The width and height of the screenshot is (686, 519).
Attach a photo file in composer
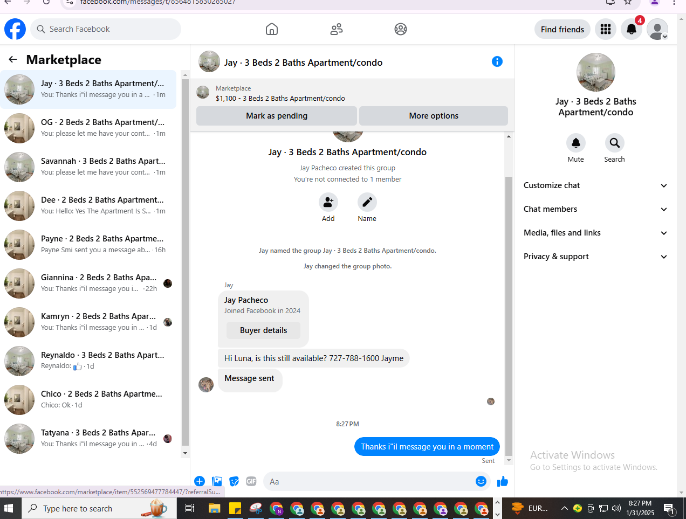[217, 481]
